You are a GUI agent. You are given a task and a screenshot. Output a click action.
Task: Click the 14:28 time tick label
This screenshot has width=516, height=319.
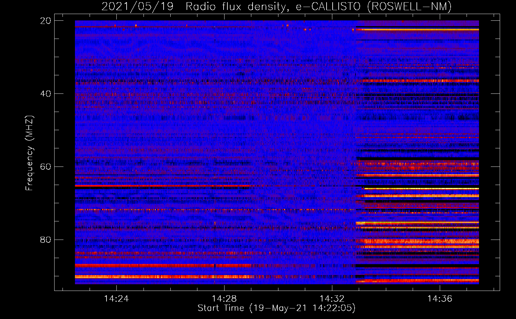[x=224, y=299]
